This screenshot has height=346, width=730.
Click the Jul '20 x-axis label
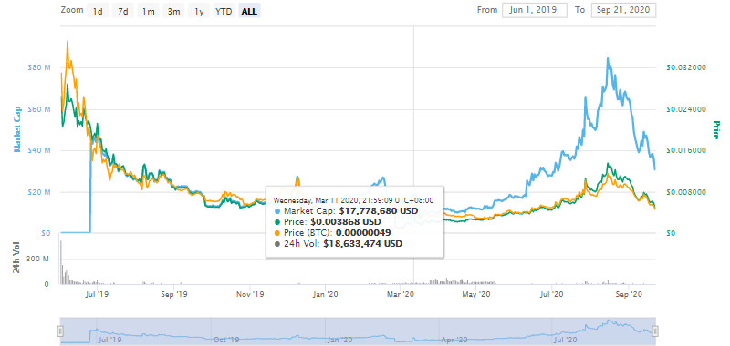click(552, 294)
